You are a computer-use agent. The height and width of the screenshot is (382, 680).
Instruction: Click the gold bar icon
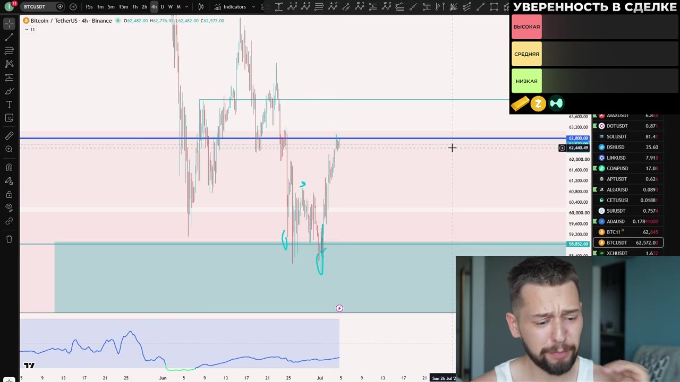pyautogui.click(x=520, y=103)
